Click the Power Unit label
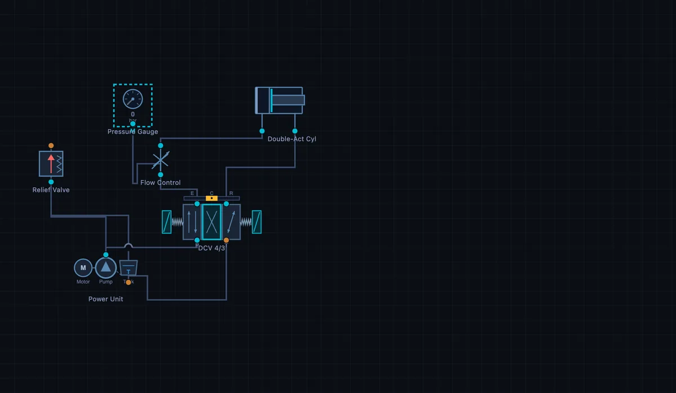The width and height of the screenshot is (676, 393). coord(105,299)
